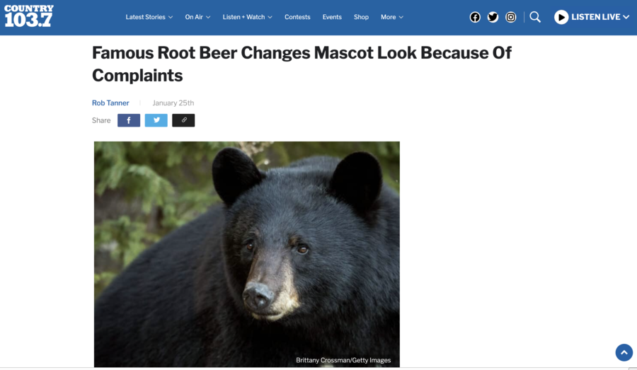Start the Listen Live play button
The width and height of the screenshot is (637, 370).
click(x=561, y=17)
